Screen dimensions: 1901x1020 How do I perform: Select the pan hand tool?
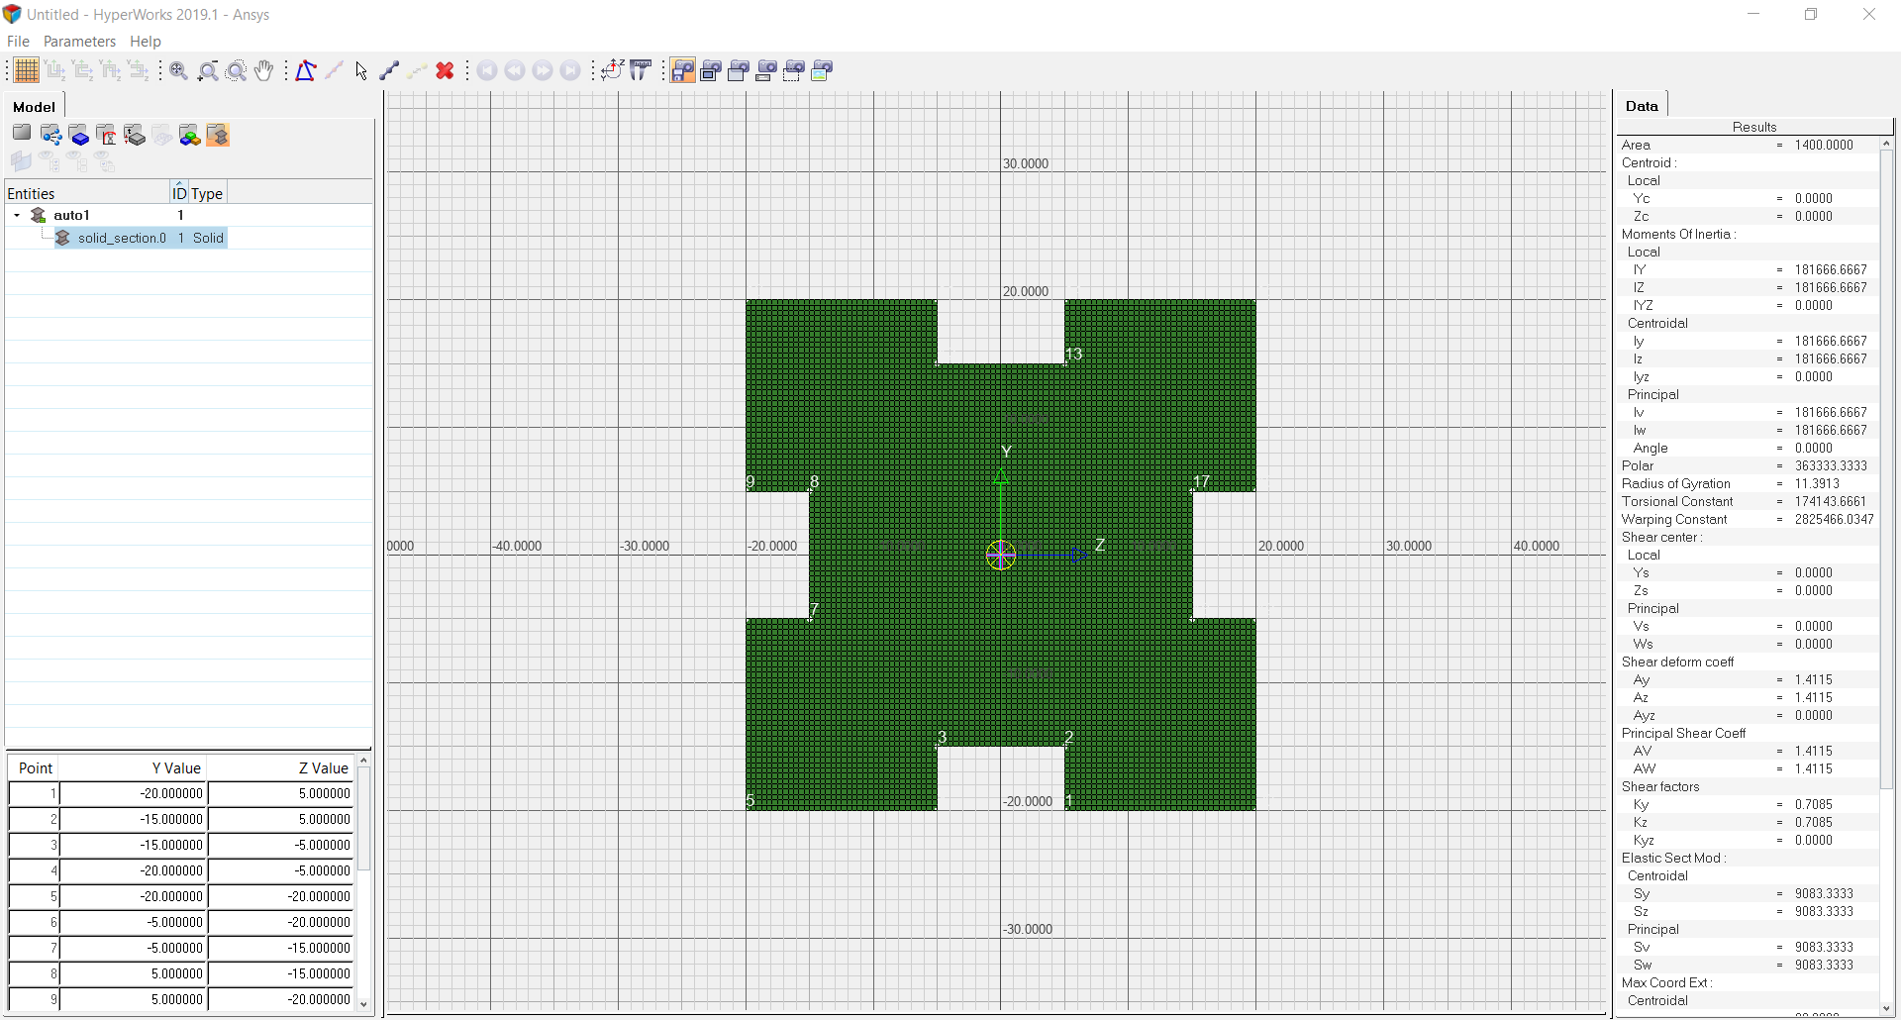(263, 70)
